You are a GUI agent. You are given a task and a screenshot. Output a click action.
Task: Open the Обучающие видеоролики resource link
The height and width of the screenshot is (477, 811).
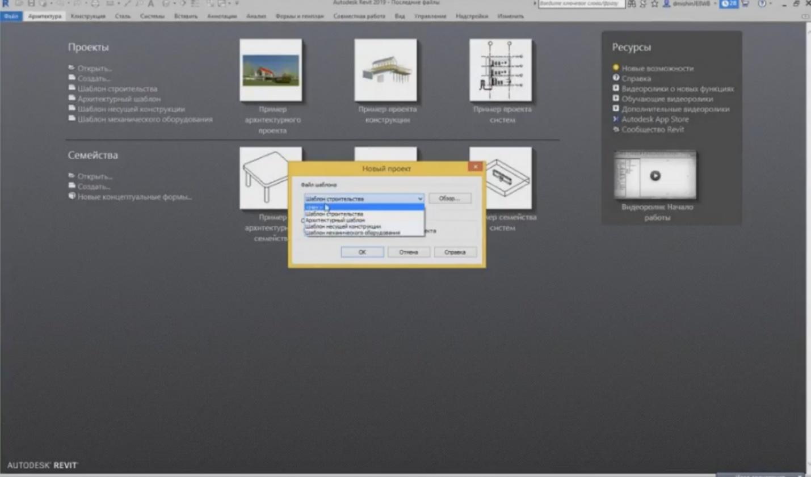point(667,99)
